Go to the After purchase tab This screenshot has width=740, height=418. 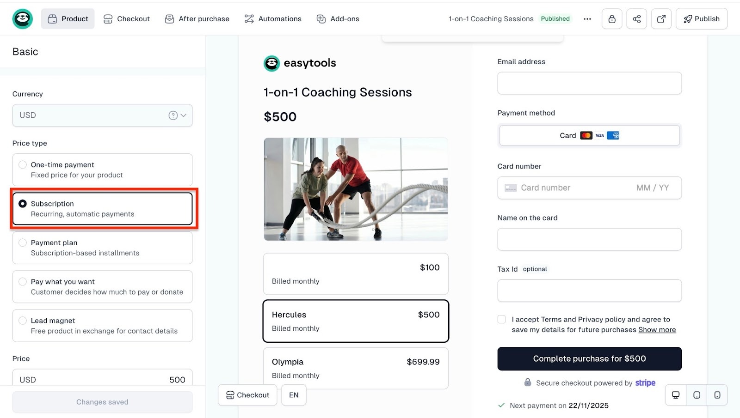pos(197,19)
